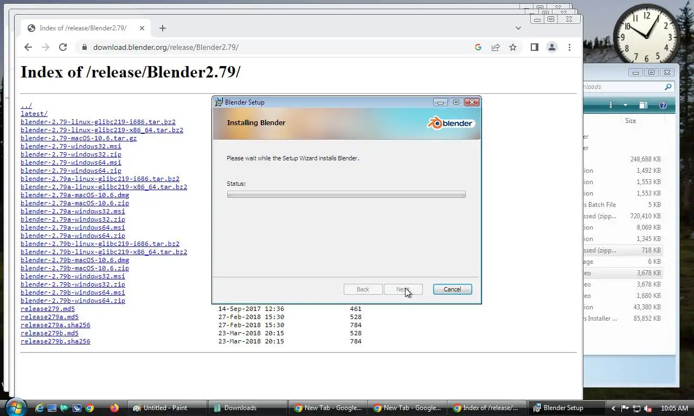694x416 pixels.
Task: Click date 23-Mar-2018 20:15 for release279b.md5
Action: click(251, 333)
